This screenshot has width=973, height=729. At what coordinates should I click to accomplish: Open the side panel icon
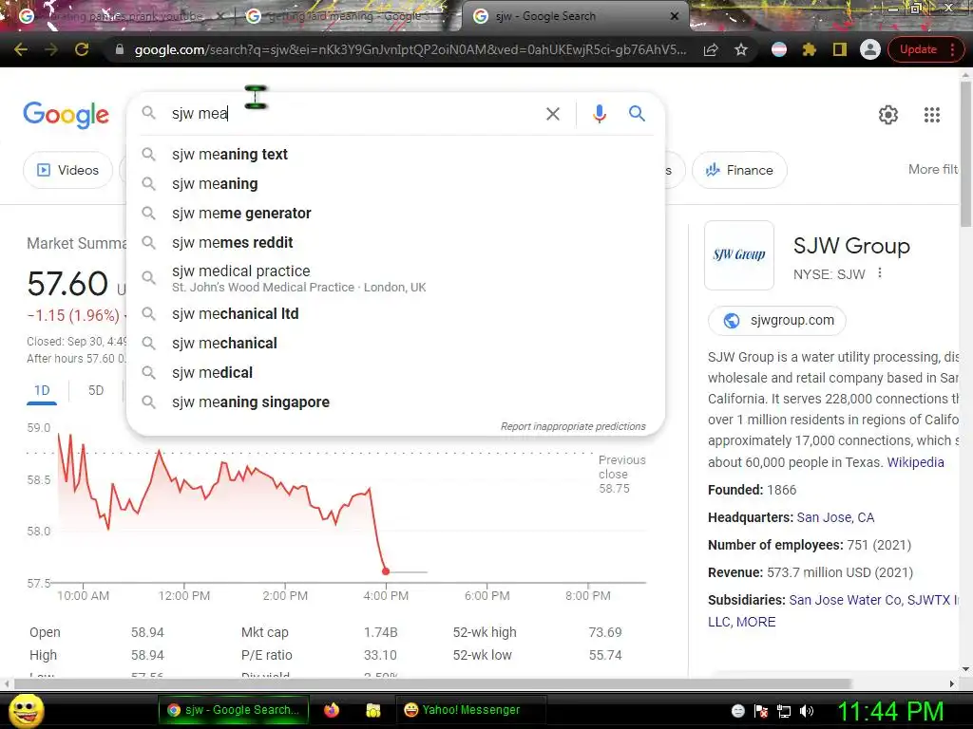(x=840, y=49)
